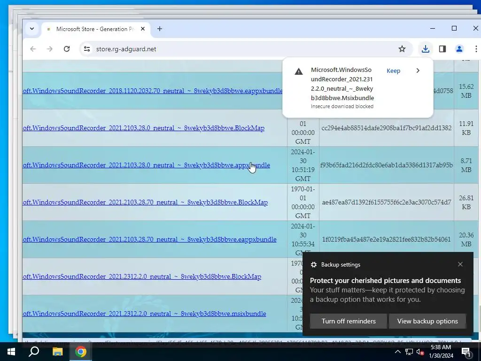Click hash 1f0219fba45a487e2e19a2821fee832b82b54061
The width and height of the screenshot is (481, 361).
coord(387,239)
